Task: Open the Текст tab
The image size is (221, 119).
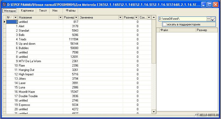Action: [x=43, y=11]
